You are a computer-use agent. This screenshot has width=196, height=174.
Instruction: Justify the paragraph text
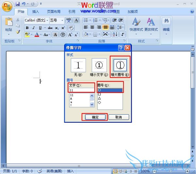[106, 27]
